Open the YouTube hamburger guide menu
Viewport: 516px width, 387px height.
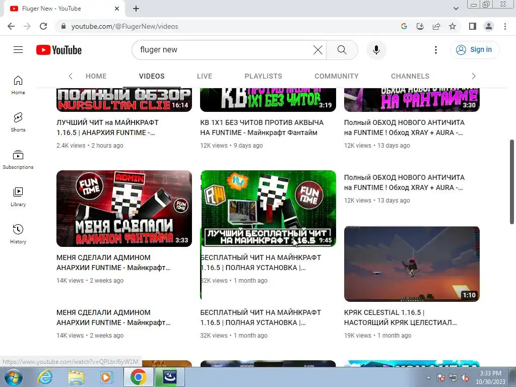[x=18, y=50]
